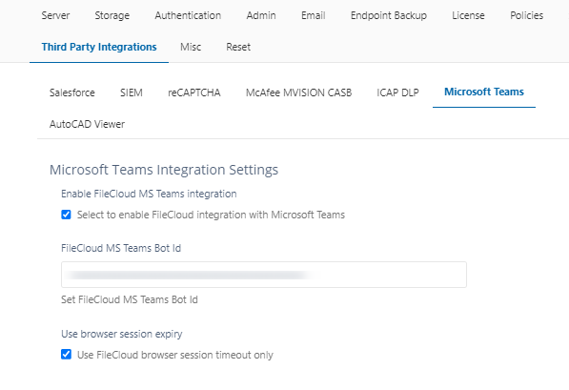569x390 pixels.
Task: Switch to the License tab
Action: [468, 15]
